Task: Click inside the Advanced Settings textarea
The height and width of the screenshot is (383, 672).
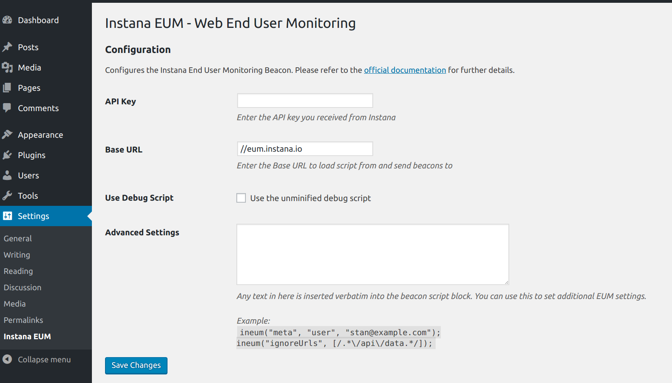Action: [x=372, y=254]
